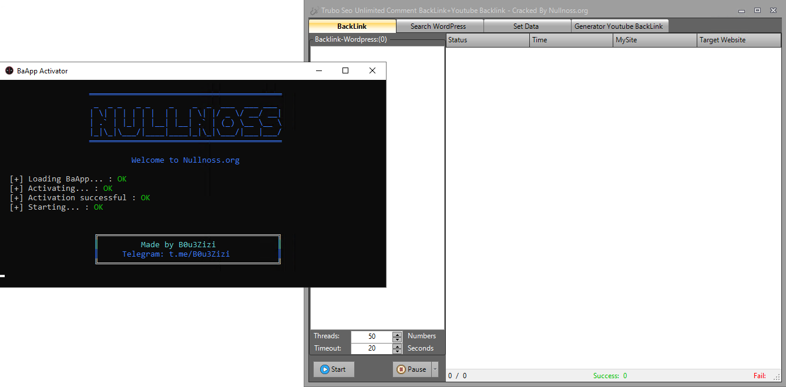Sort by the Status column header
This screenshot has height=387, width=786.
point(488,40)
